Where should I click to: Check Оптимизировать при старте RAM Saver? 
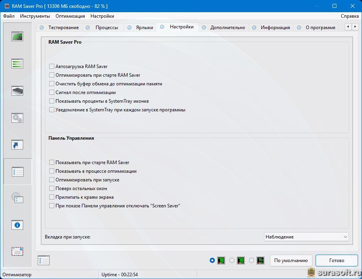tap(52, 75)
